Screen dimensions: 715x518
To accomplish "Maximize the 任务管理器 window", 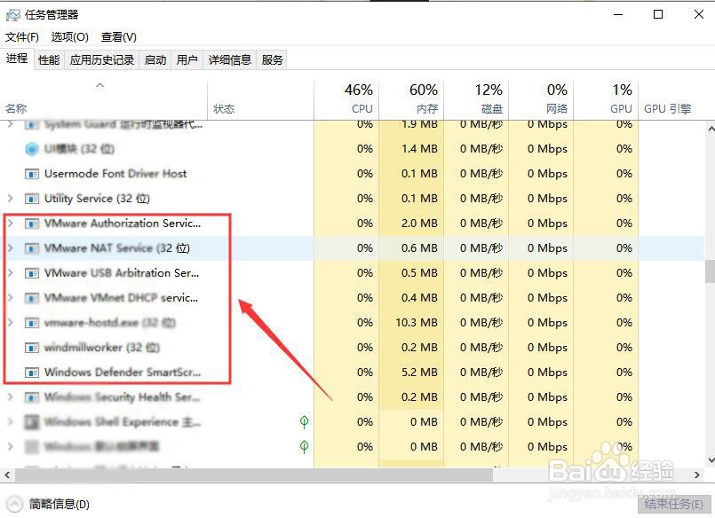I will click(658, 14).
